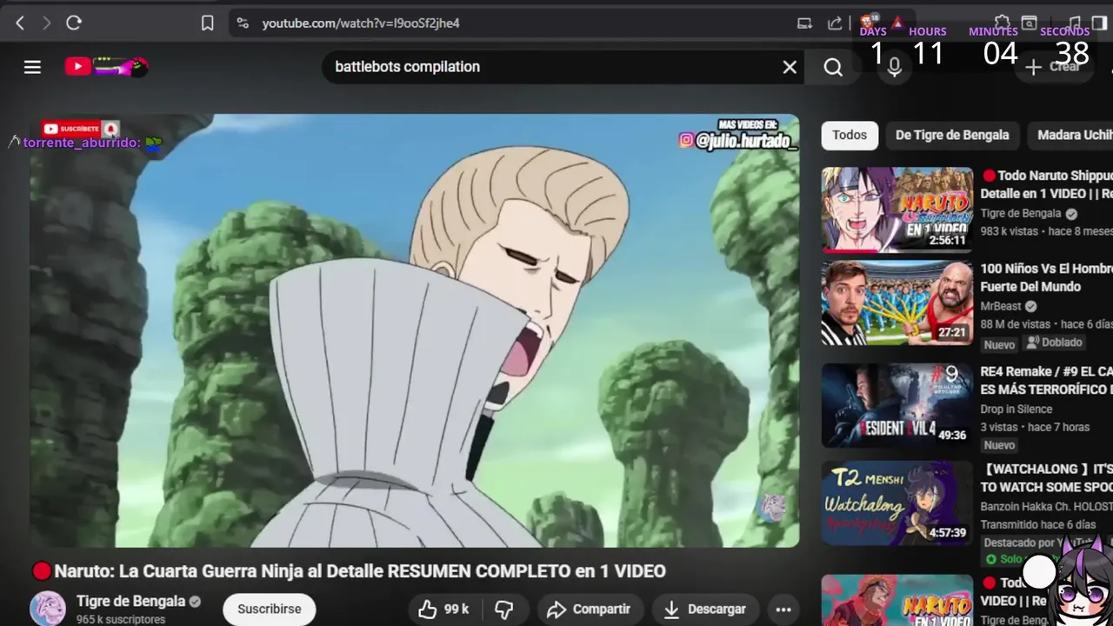Open the Resident Evil 4 49:36 thumbnail
The image size is (1113, 626).
(897, 405)
